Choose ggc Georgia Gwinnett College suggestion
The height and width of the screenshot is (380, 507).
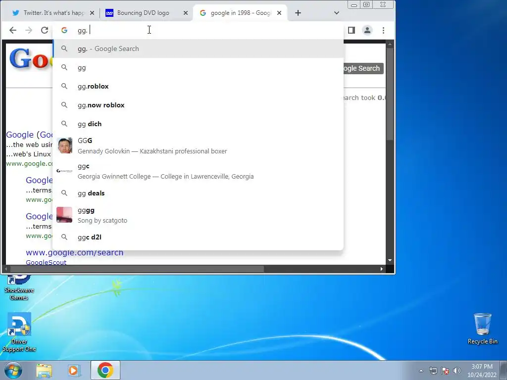[198, 171]
